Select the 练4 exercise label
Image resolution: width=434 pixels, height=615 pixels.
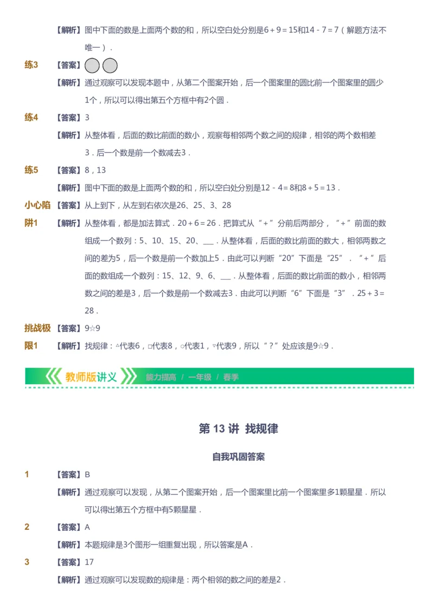[31, 117]
